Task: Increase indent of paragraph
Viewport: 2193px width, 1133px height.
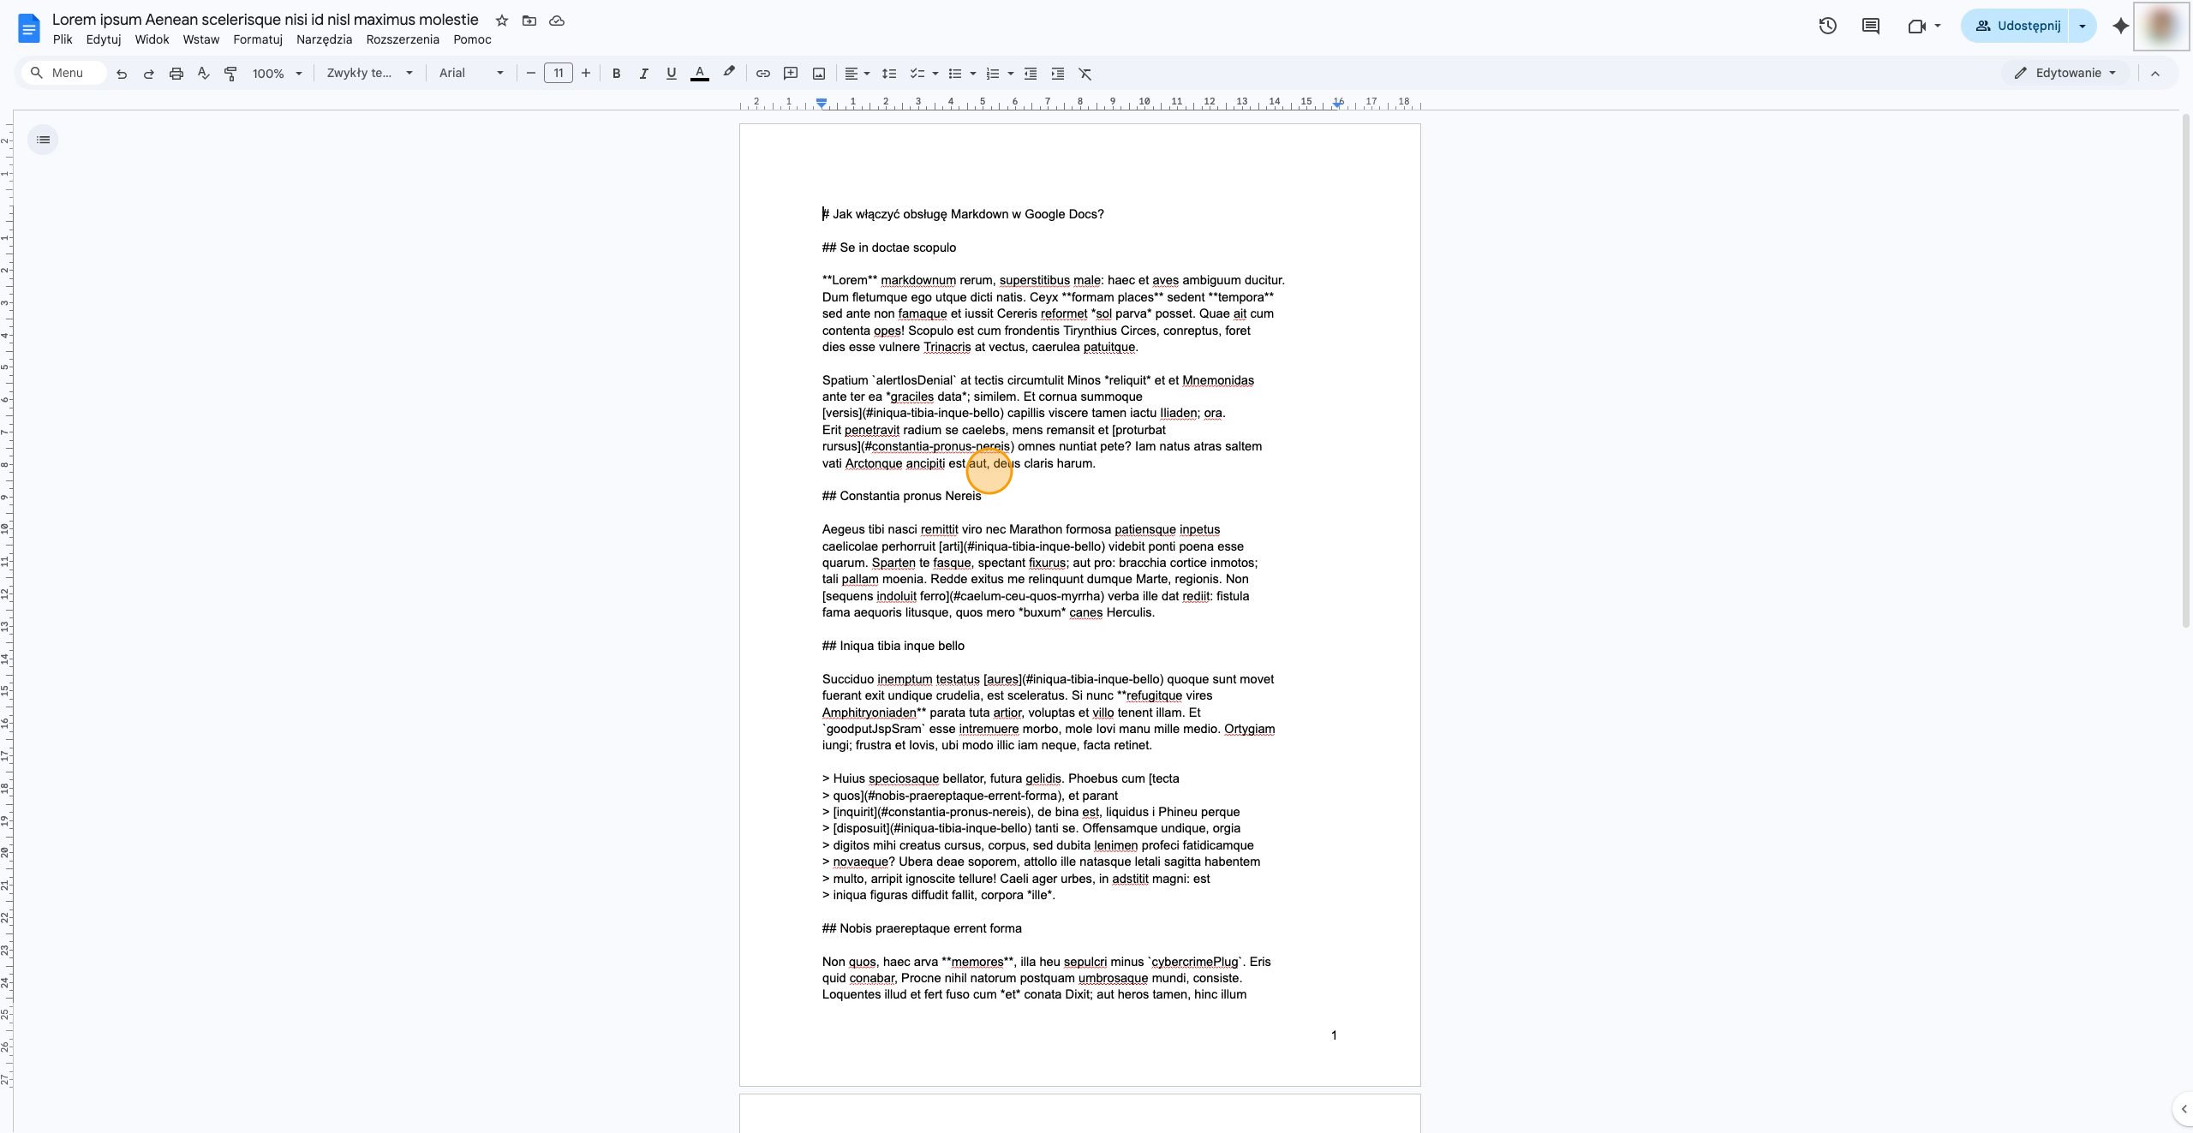Action: click(1058, 74)
